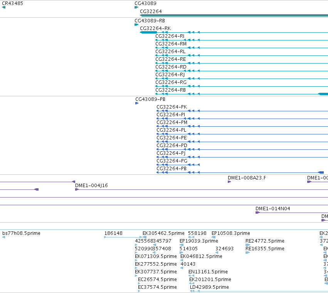The width and height of the screenshot is (328, 293).
Task: Select EST LD42989.5prime
Action: point(209,287)
